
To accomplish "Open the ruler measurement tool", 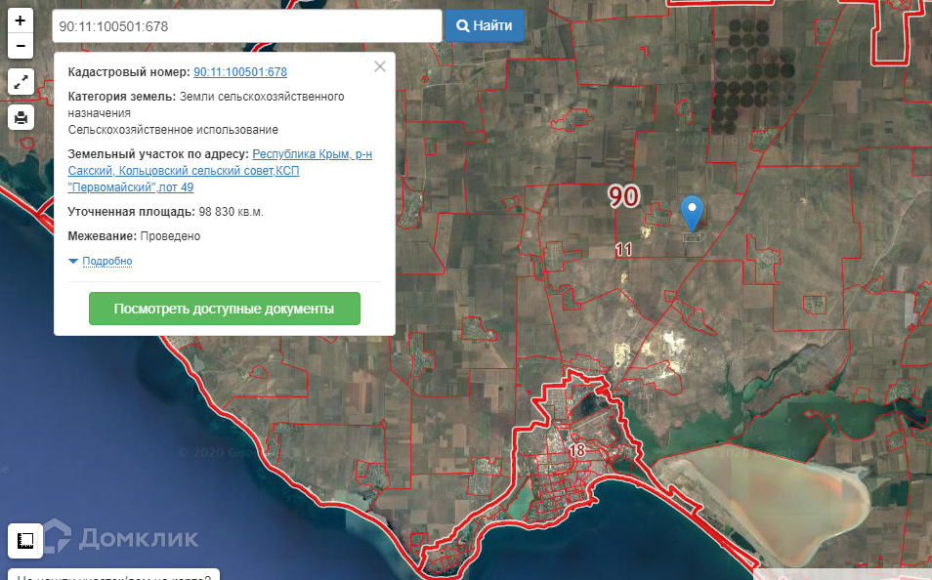I will pyautogui.click(x=25, y=541).
